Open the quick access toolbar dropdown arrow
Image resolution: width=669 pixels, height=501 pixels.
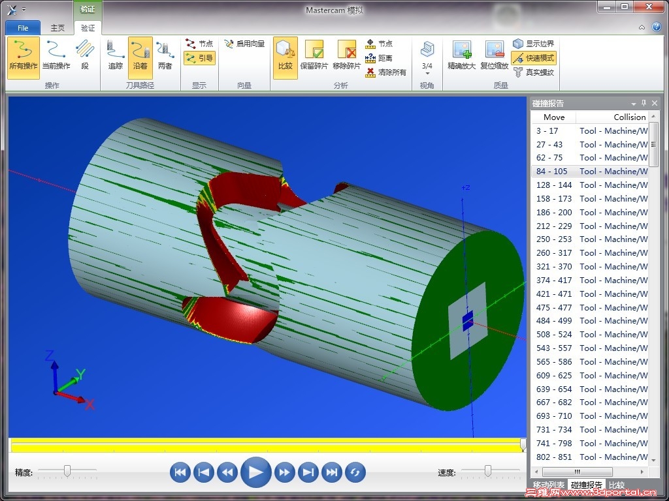[24, 9]
